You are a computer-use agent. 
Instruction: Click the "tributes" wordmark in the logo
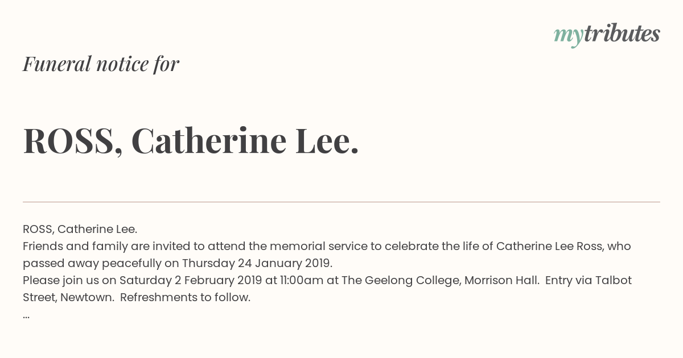coord(622,34)
